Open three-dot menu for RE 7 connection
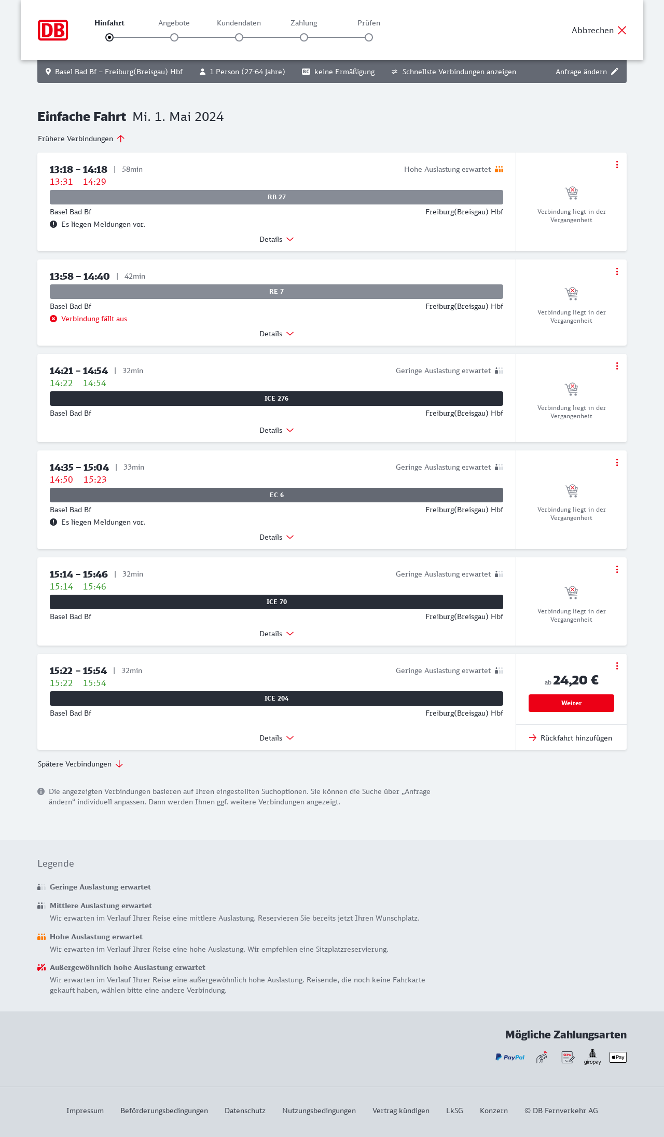The height and width of the screenshot is (1137, 664). [x=617, y=271]
